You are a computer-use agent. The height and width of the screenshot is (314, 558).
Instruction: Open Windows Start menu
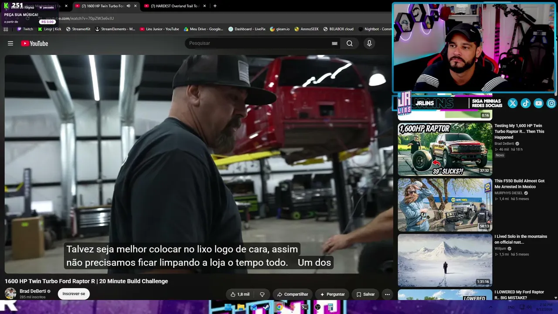[x=228, y=307]
